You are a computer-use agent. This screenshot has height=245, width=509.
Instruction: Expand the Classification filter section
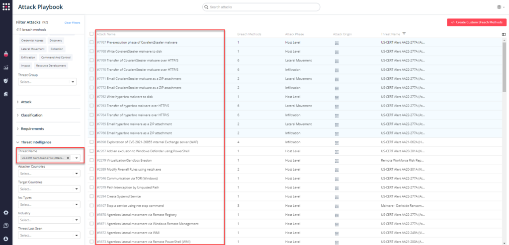click(x=31, y=115)
